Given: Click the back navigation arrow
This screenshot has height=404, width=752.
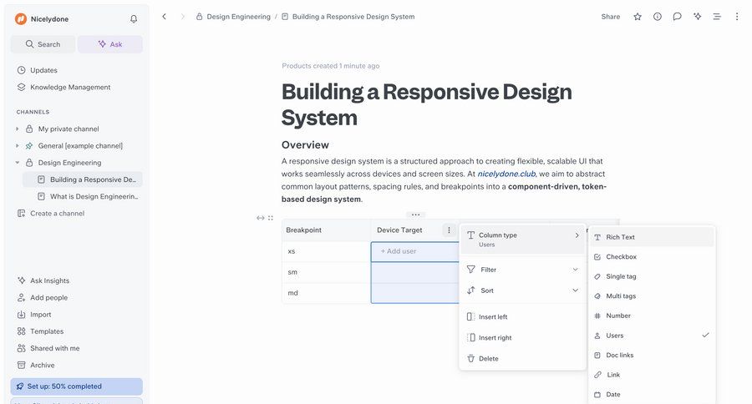Looking at the screenshot, I should [x=164, y=17].
